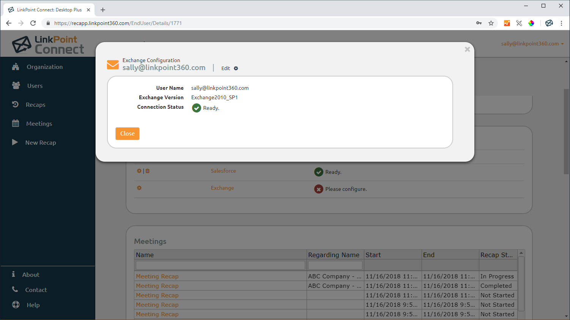Screen dimensions: 570x320
Task: Sort by the Regarding Name column header
Action: [x=335, y=255]
